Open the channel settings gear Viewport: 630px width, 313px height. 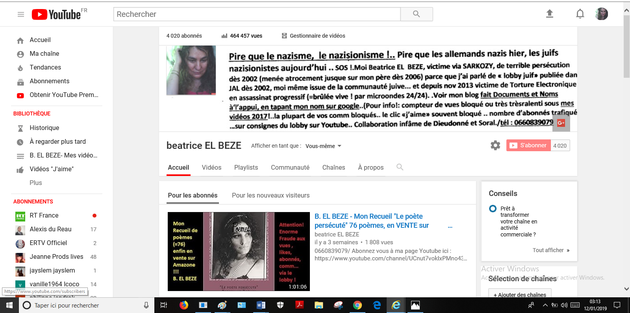tap(495, 145)
